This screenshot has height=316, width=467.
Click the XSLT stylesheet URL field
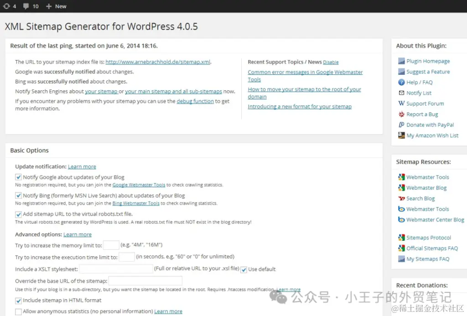pyautogui.click(x=116, y=269)
